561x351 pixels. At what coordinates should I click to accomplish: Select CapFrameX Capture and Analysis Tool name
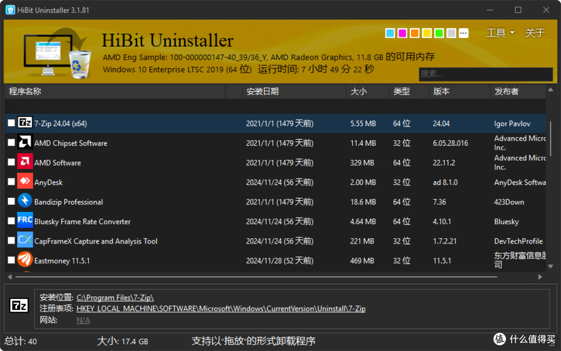96,241
